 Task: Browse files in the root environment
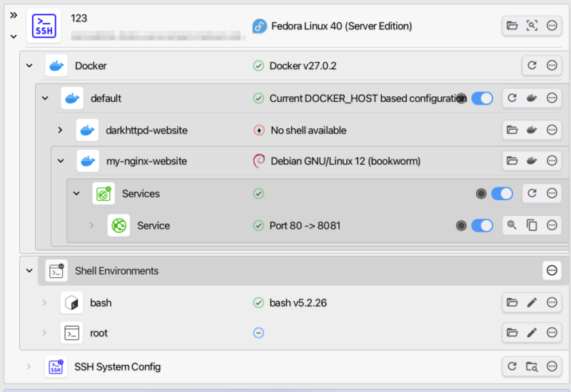click(x=512, y=332)
